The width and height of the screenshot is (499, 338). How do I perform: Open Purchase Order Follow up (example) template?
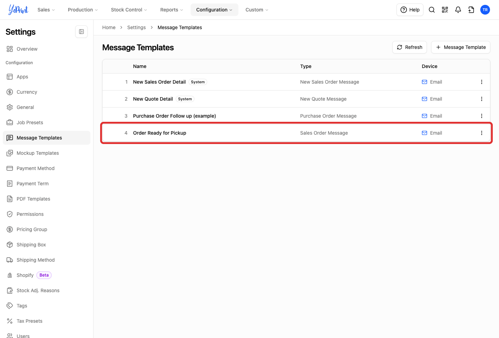tap(174, 116)
